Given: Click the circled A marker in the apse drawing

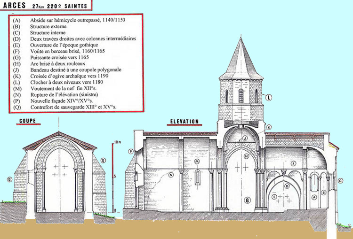Looking at the screenshot, I should [314, 197].
